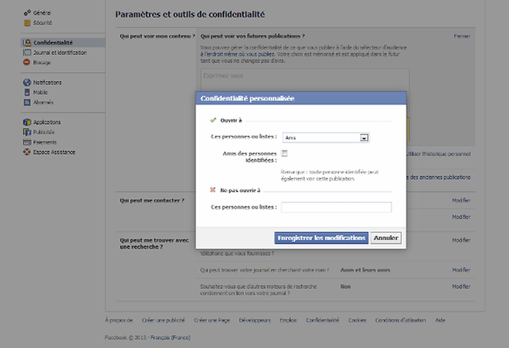Open Confidentialité footer link
This screenshot has width=509, height=348.
[x=323, y=320]
